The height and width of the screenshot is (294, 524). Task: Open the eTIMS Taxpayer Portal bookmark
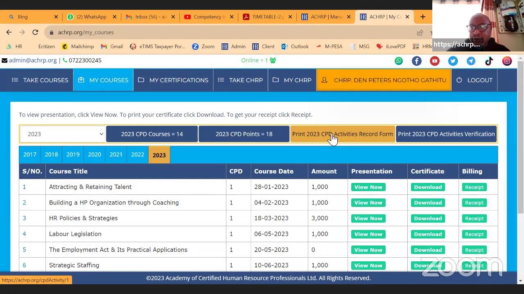click(158, 47)
